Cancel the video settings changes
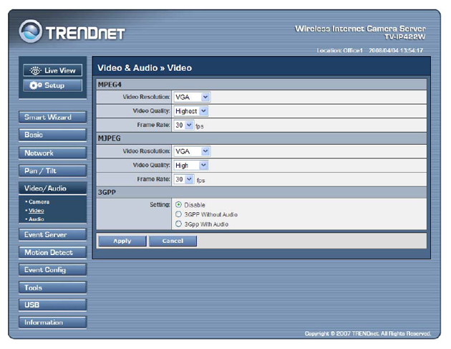 pyautogui.click(x=173, y=241)
